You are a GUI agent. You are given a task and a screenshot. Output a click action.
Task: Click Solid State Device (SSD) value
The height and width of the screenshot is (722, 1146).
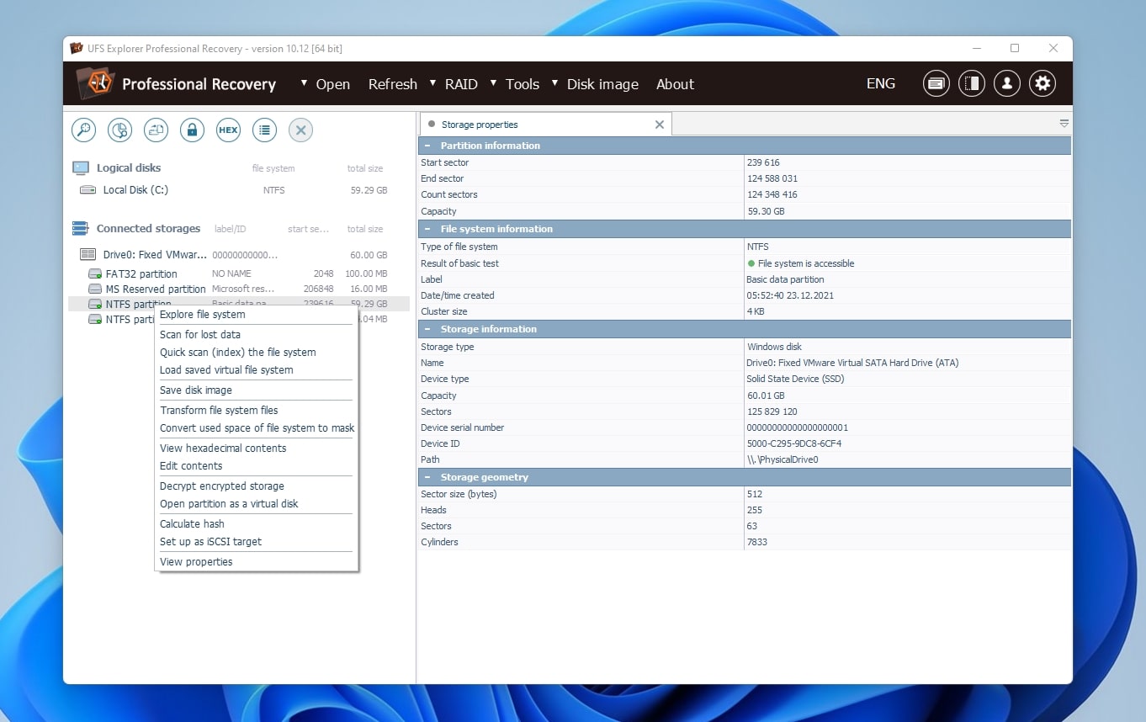(795, 379)
